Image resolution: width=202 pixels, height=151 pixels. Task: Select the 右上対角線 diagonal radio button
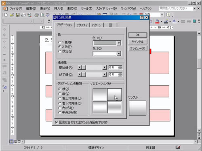[x=60, y=98]
